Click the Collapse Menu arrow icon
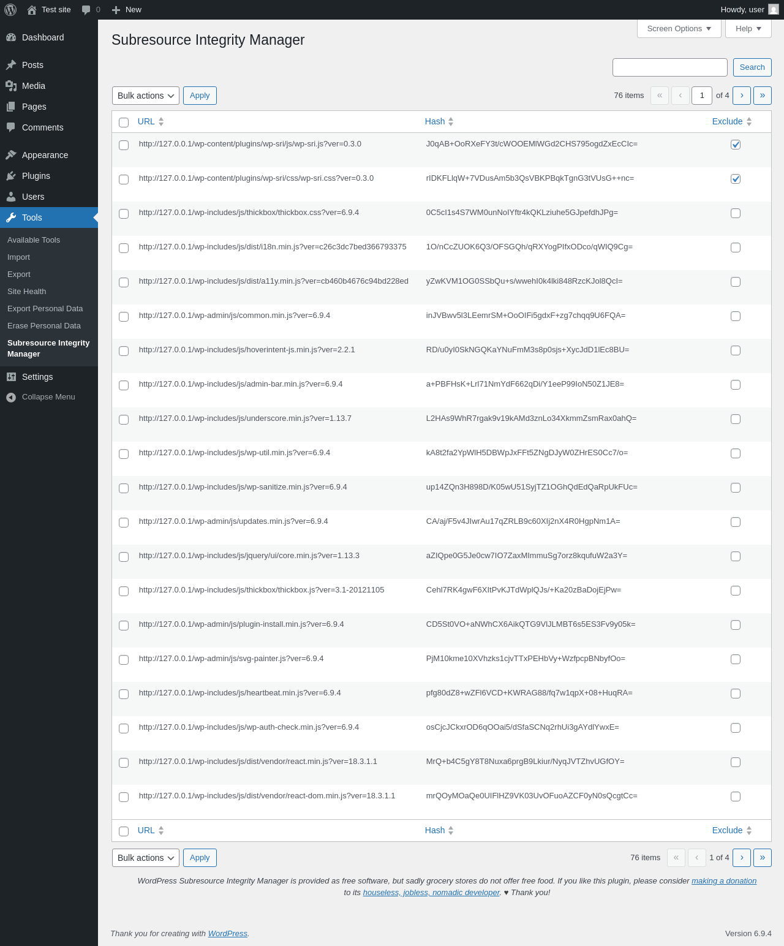Viewport: 784px width, 946px height. coord(11,398)
